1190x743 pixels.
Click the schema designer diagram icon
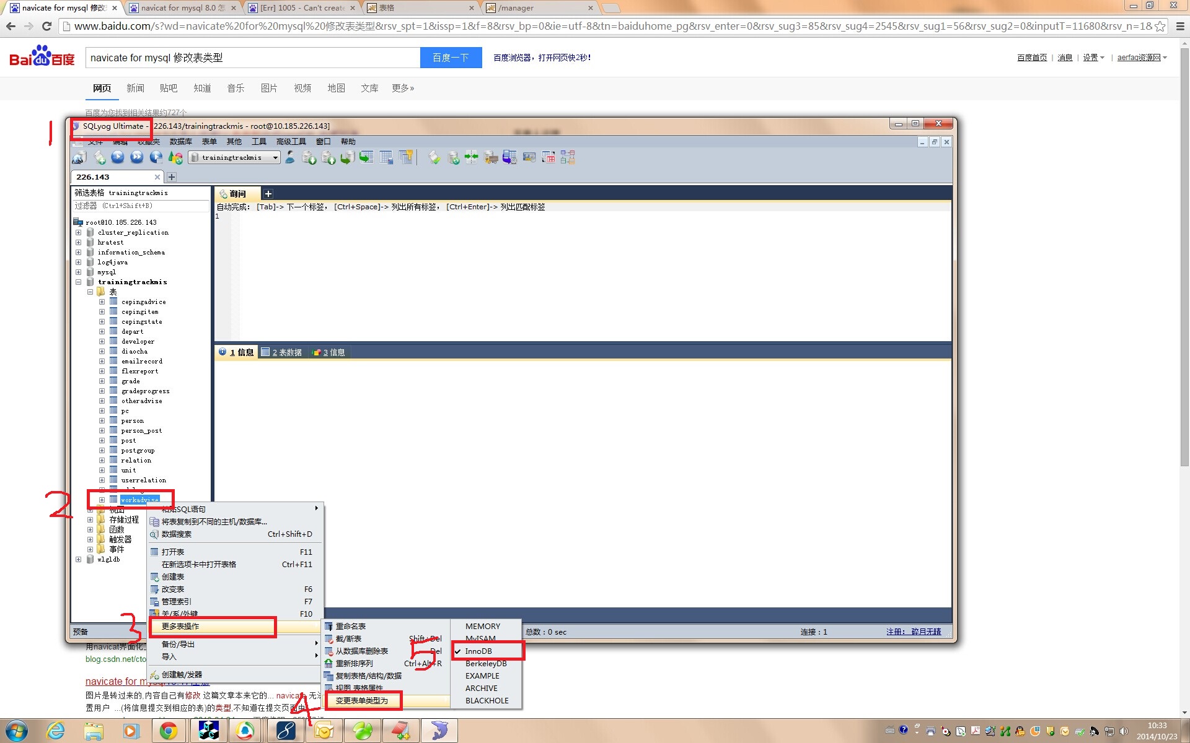pyautogui.click(x=568, y=158)
